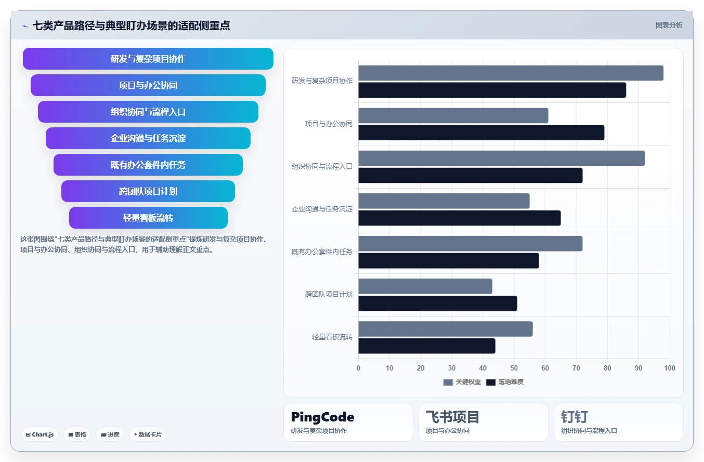This screenshot has height=462, width=704.
Task: Toggle the 关键权重 legend swatch
Action: (x=448, y=382)
